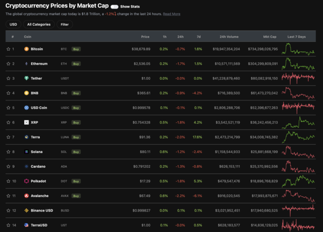Click the Binance USD coin logo
The width and height of the screenshot is (323, 232).
(26, 210)
